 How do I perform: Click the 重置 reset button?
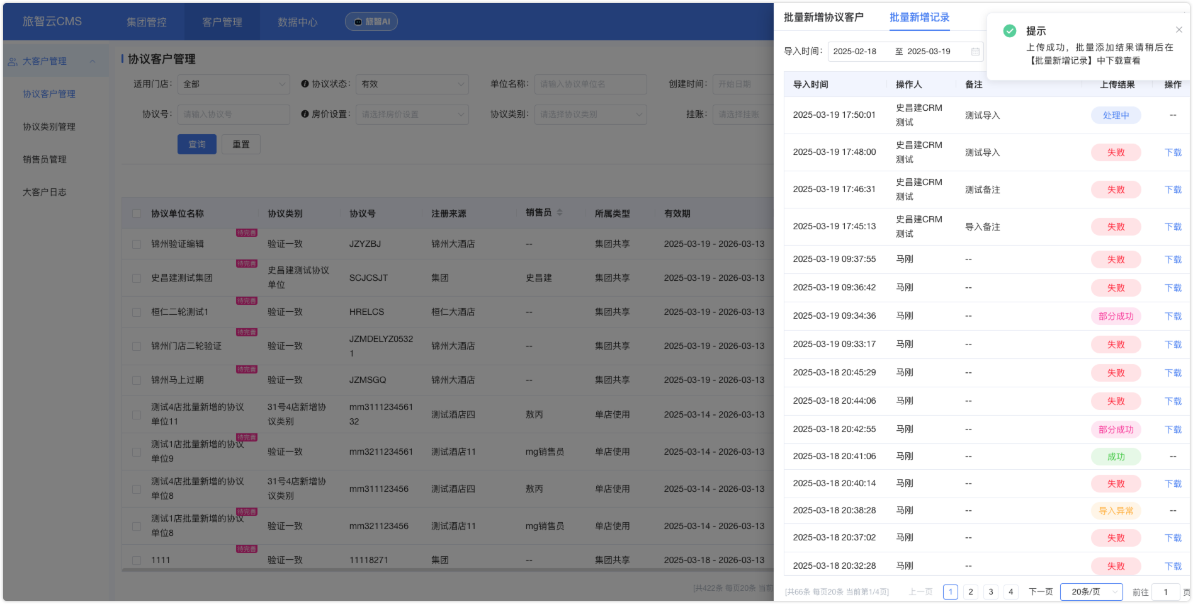tap(241, 144)
